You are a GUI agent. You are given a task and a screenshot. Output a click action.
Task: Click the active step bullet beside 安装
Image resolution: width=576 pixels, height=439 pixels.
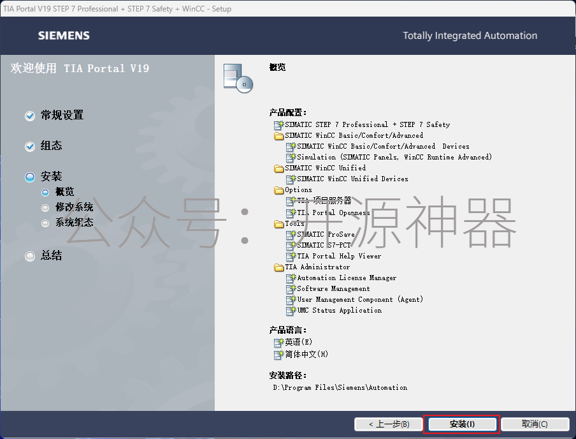[30, 177]
